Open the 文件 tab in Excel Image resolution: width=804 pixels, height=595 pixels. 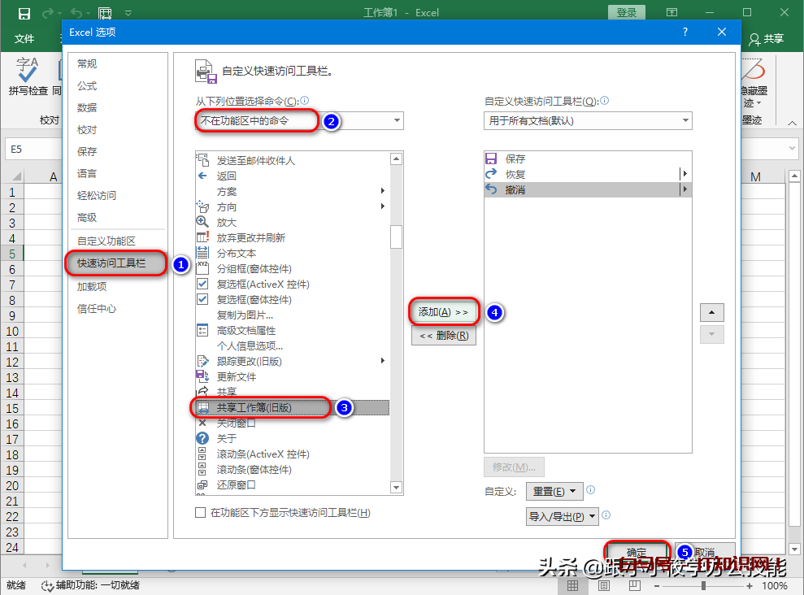(x=24, y=38)
